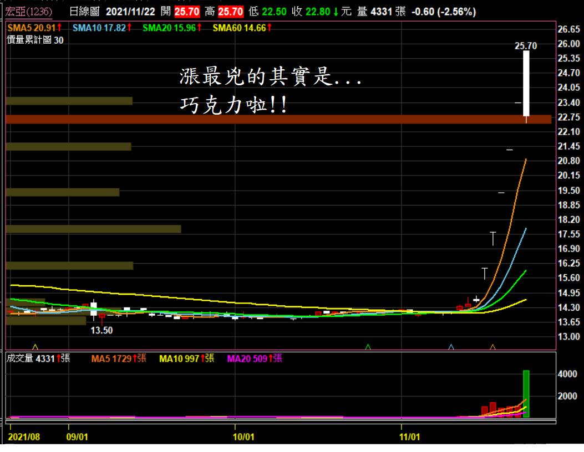Image resolution: width=584 pixels, height=452 pixels.
Task: Click the green triangle marker on chart bottom
Action: [368, 347]
